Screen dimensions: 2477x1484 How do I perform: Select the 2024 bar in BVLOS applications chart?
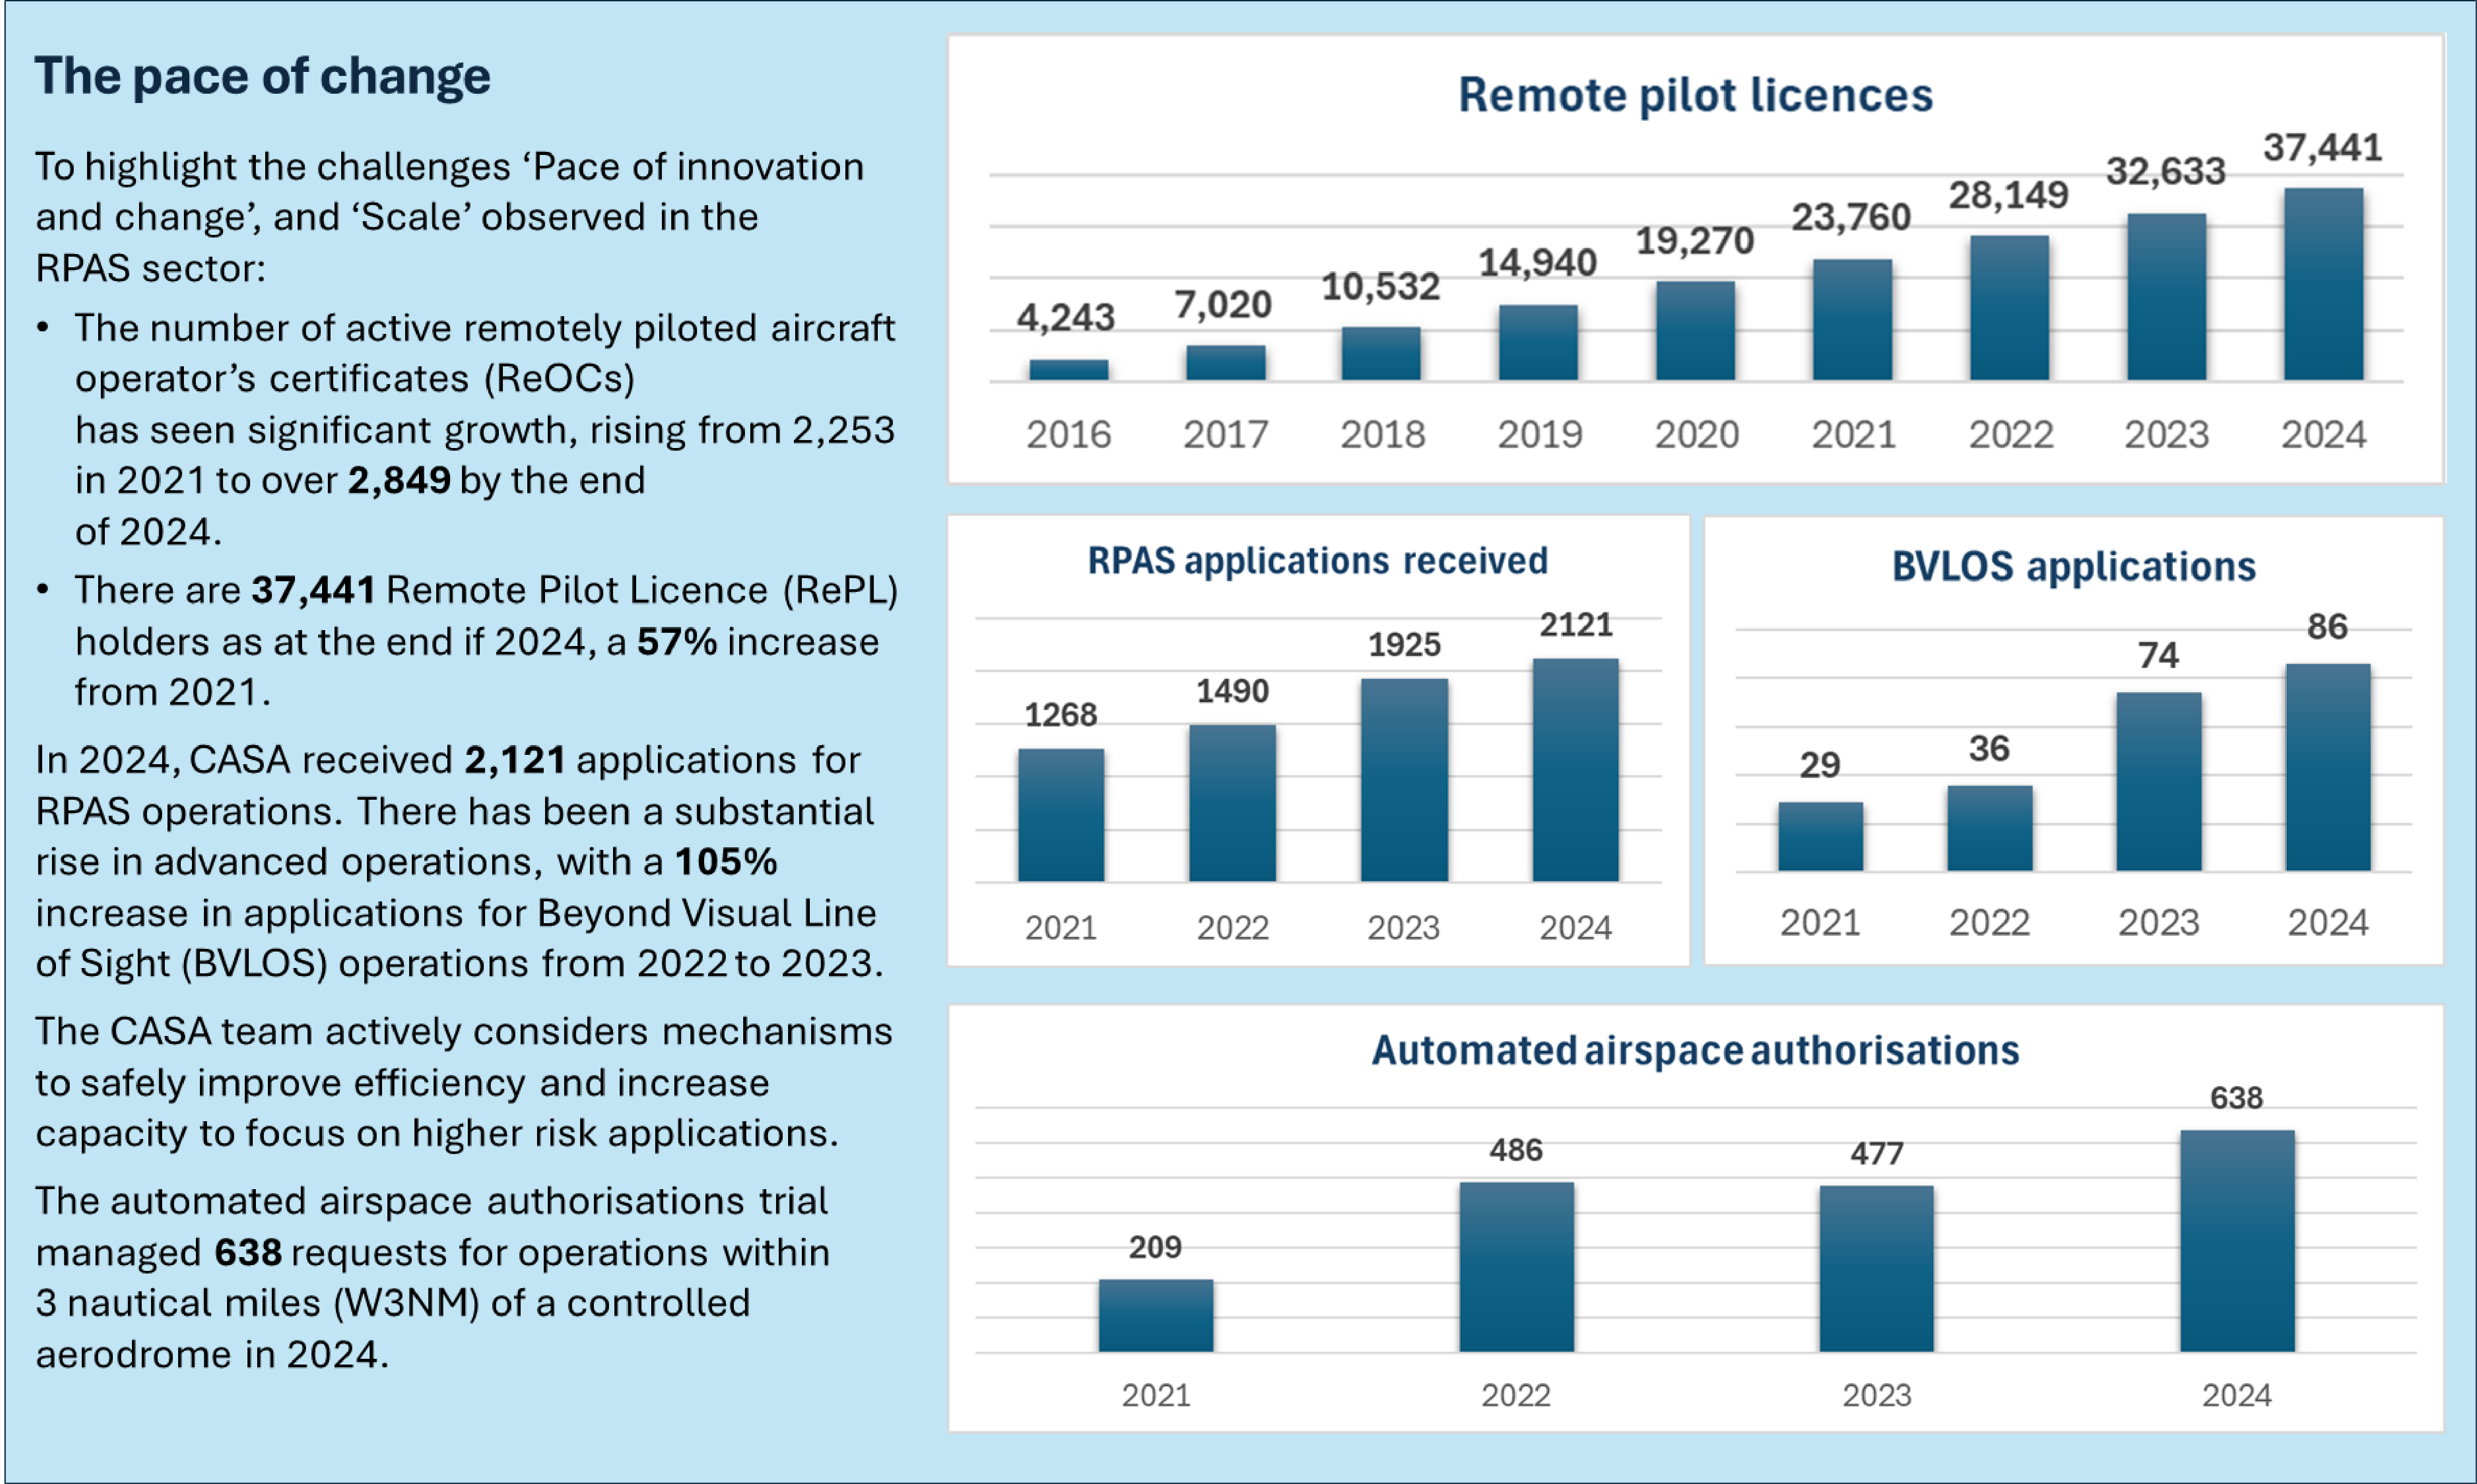tap(2328, 767)
